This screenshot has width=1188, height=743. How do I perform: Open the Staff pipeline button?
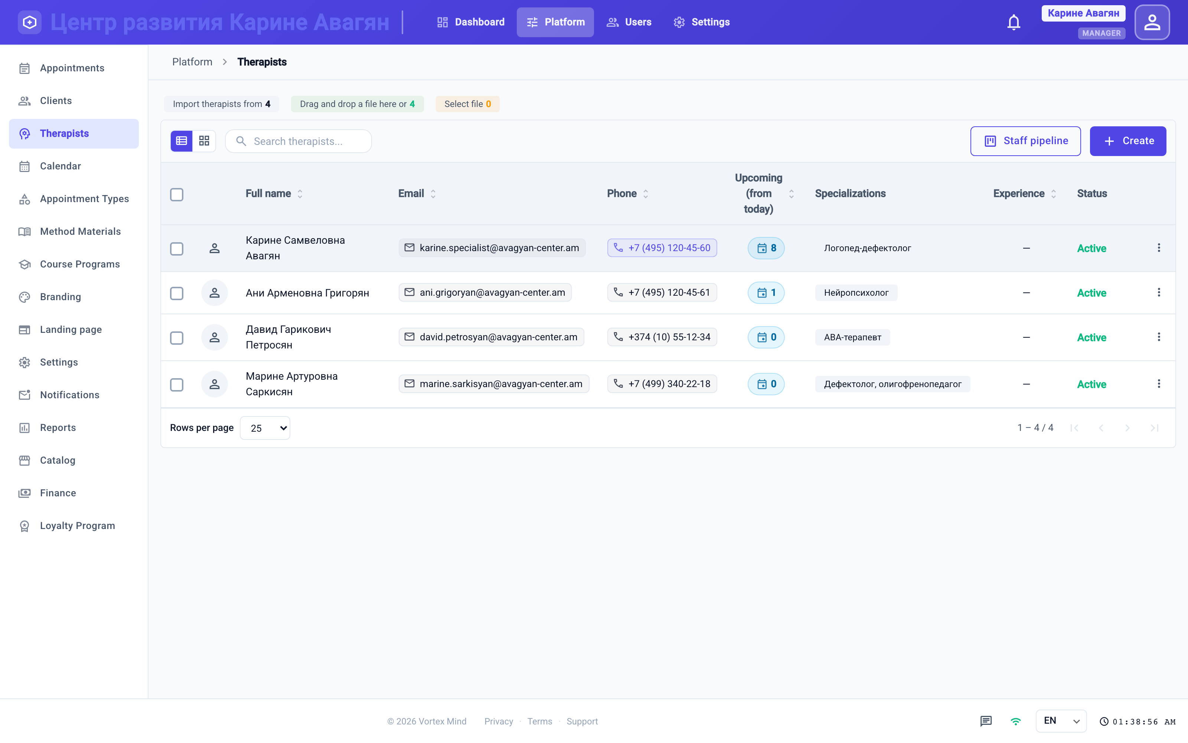click(x=1025, y=141)
